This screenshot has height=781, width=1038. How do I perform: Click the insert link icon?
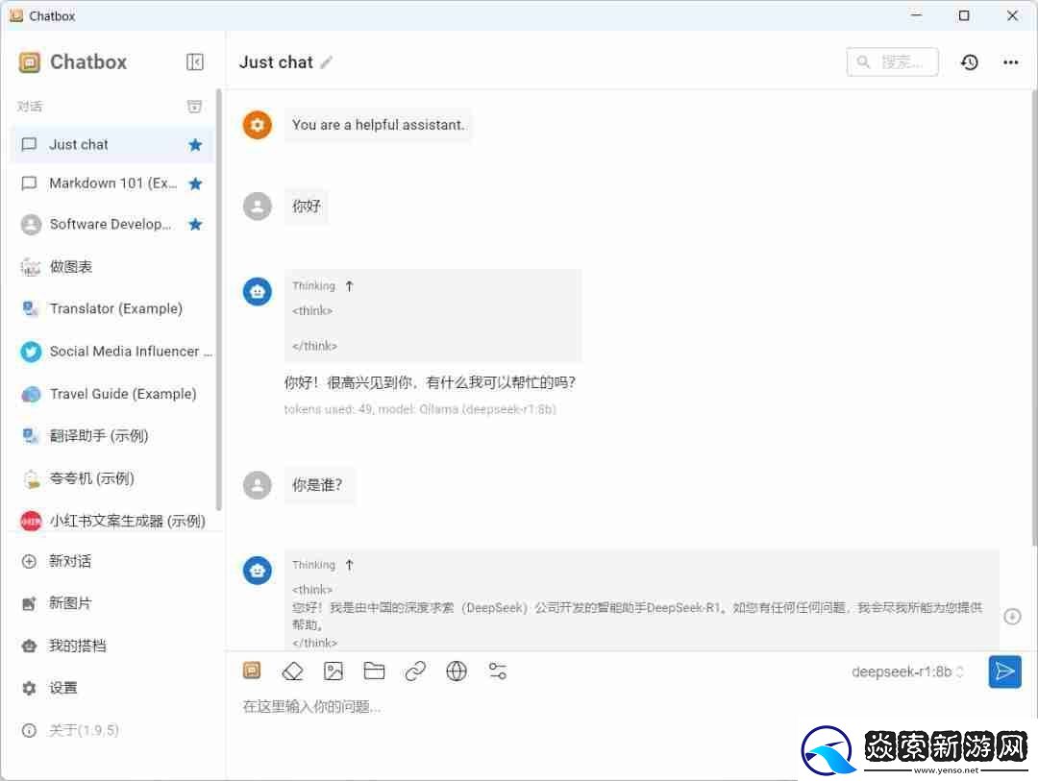tap(415, 671)
